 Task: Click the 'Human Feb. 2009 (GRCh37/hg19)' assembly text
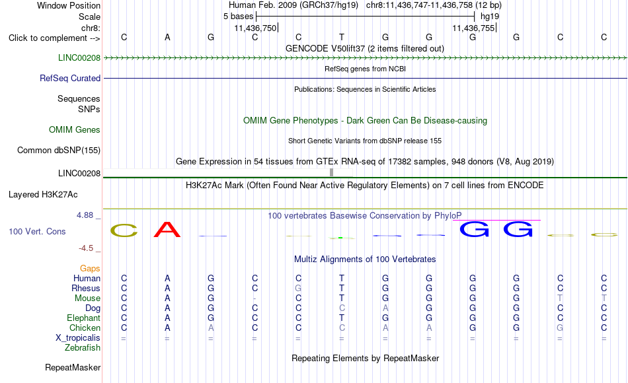pos(294,5)
